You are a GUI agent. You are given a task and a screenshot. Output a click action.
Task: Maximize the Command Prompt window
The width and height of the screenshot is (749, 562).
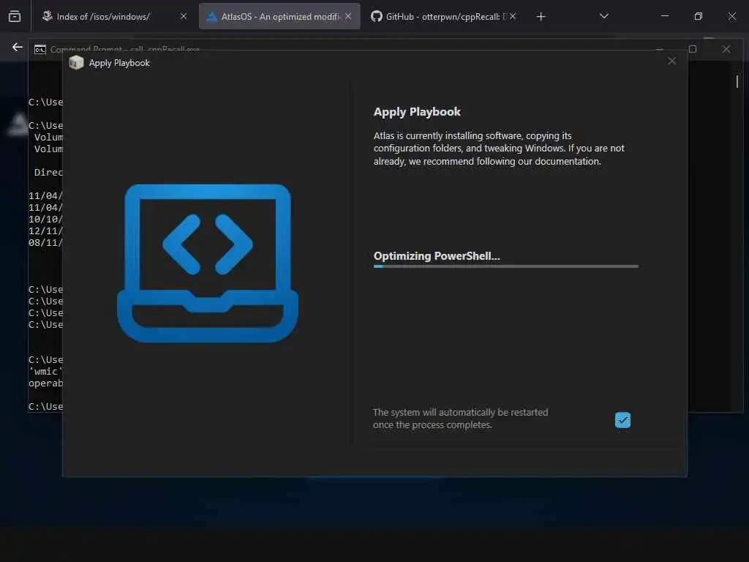coord(693,49)
